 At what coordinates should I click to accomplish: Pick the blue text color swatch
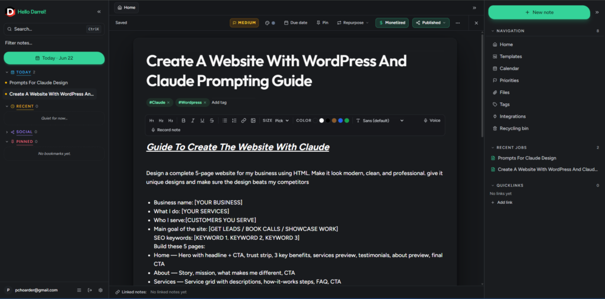click(x=340, y=121)
